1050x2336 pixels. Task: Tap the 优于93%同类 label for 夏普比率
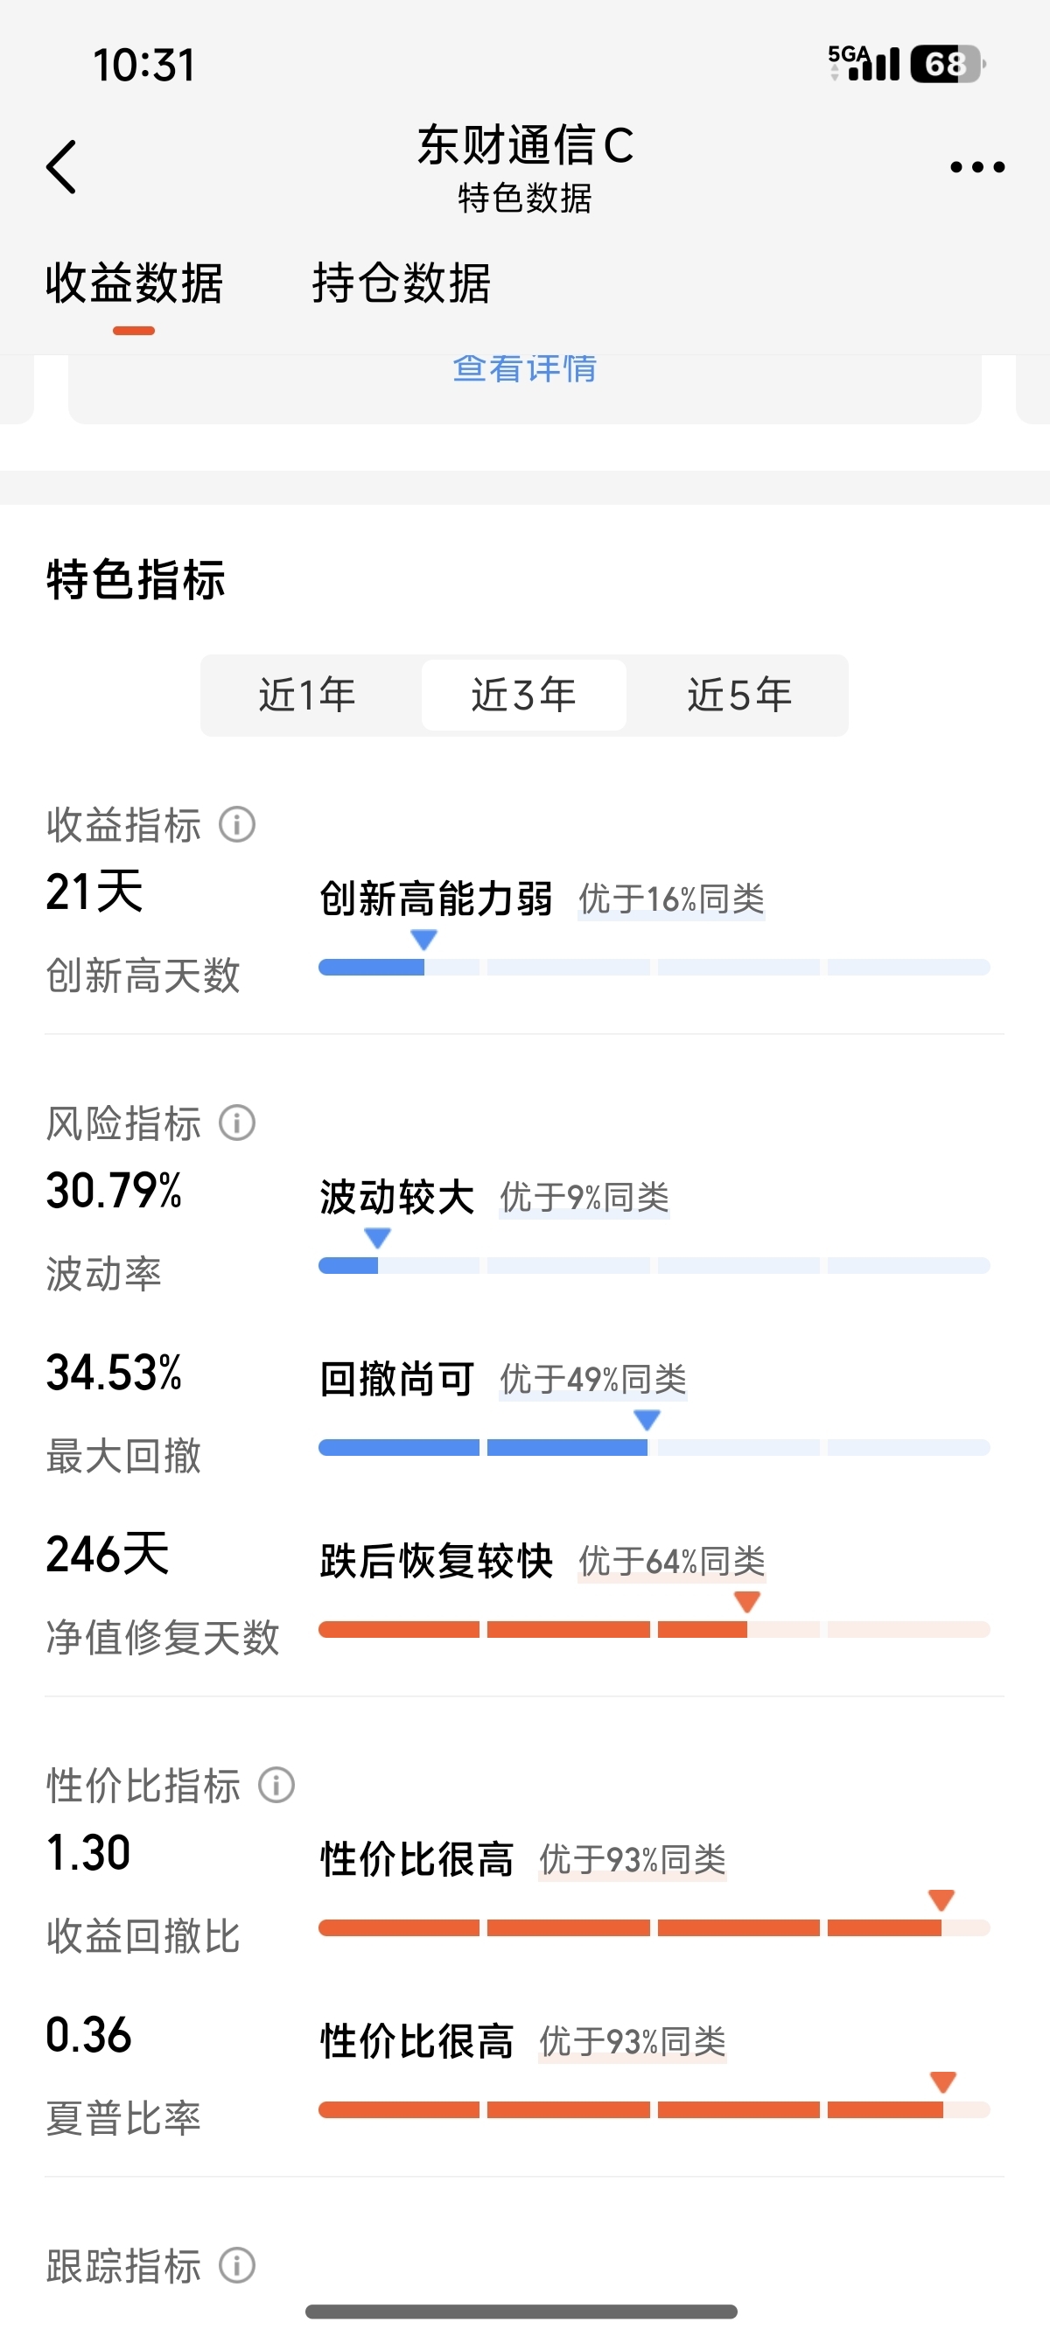coord(633,2041)
